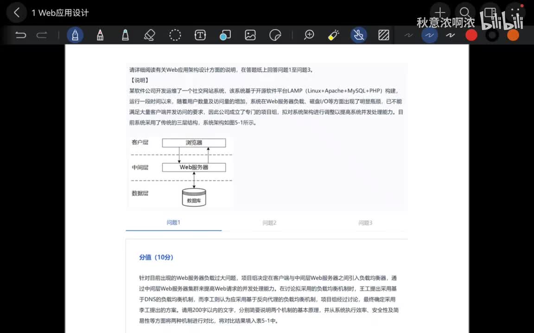Select the fountain pen tool
This screenshot has height=333, width=534.
click(x=75, y=35)
